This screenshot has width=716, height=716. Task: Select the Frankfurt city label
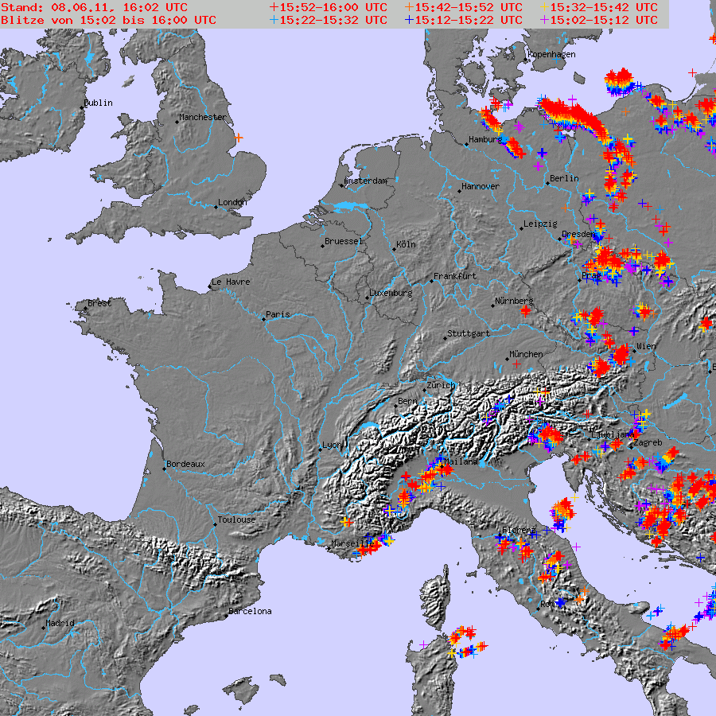pyautogui.click(x=455, y=277)
